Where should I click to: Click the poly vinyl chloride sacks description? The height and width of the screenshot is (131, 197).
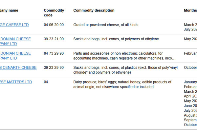pyautogui.click(x=125, y=70)
